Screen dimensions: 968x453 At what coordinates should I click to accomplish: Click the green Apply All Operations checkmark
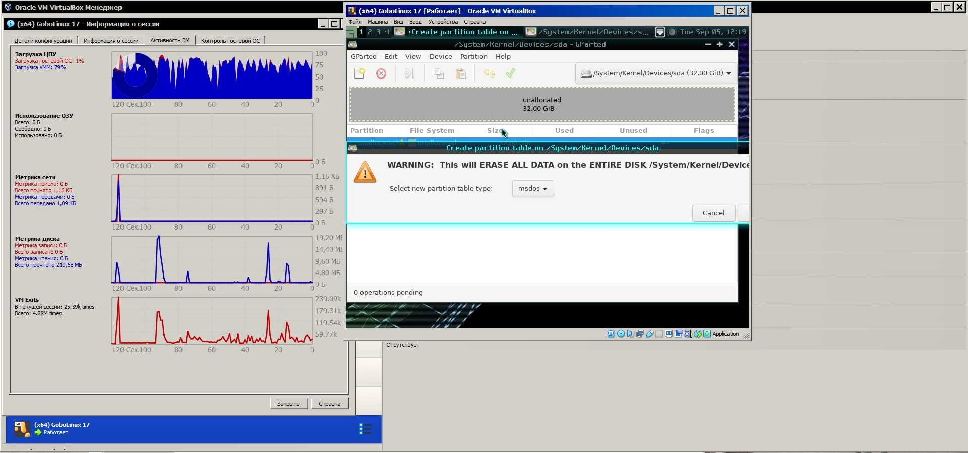[x=510, y=73]
